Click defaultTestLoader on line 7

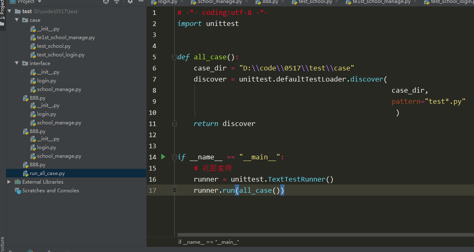point(311,79)
